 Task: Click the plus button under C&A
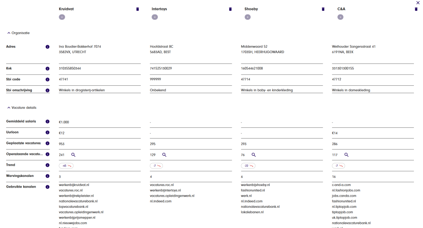(340, 17)
